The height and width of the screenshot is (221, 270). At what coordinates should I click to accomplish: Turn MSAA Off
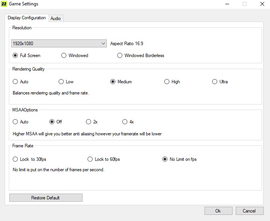[x=52, y=122]
